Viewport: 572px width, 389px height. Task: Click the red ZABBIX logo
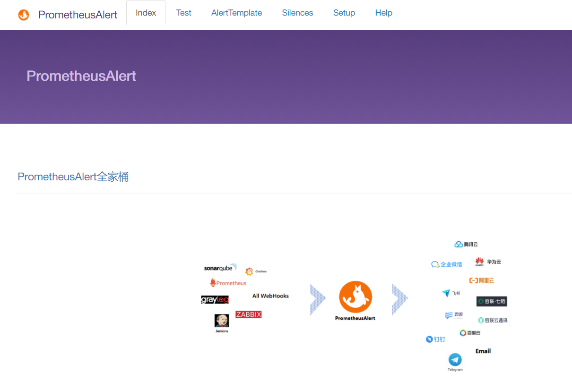click(249, 314)
